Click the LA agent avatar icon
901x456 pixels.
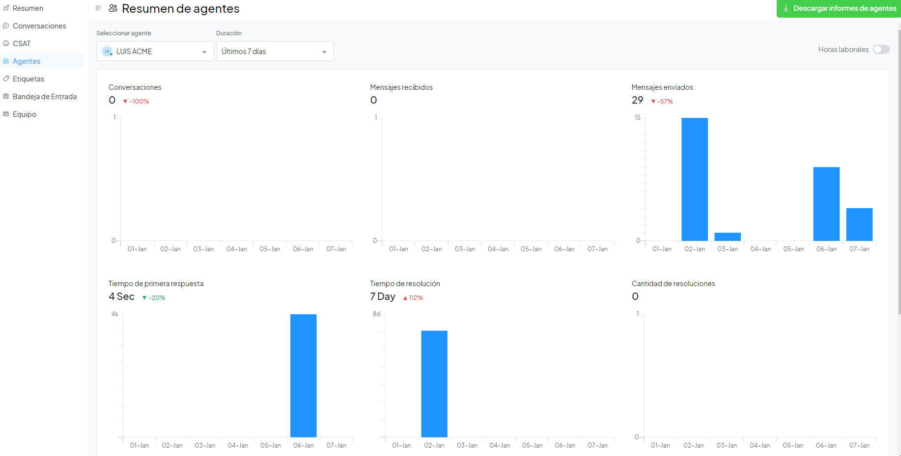[x=107, y=51]
